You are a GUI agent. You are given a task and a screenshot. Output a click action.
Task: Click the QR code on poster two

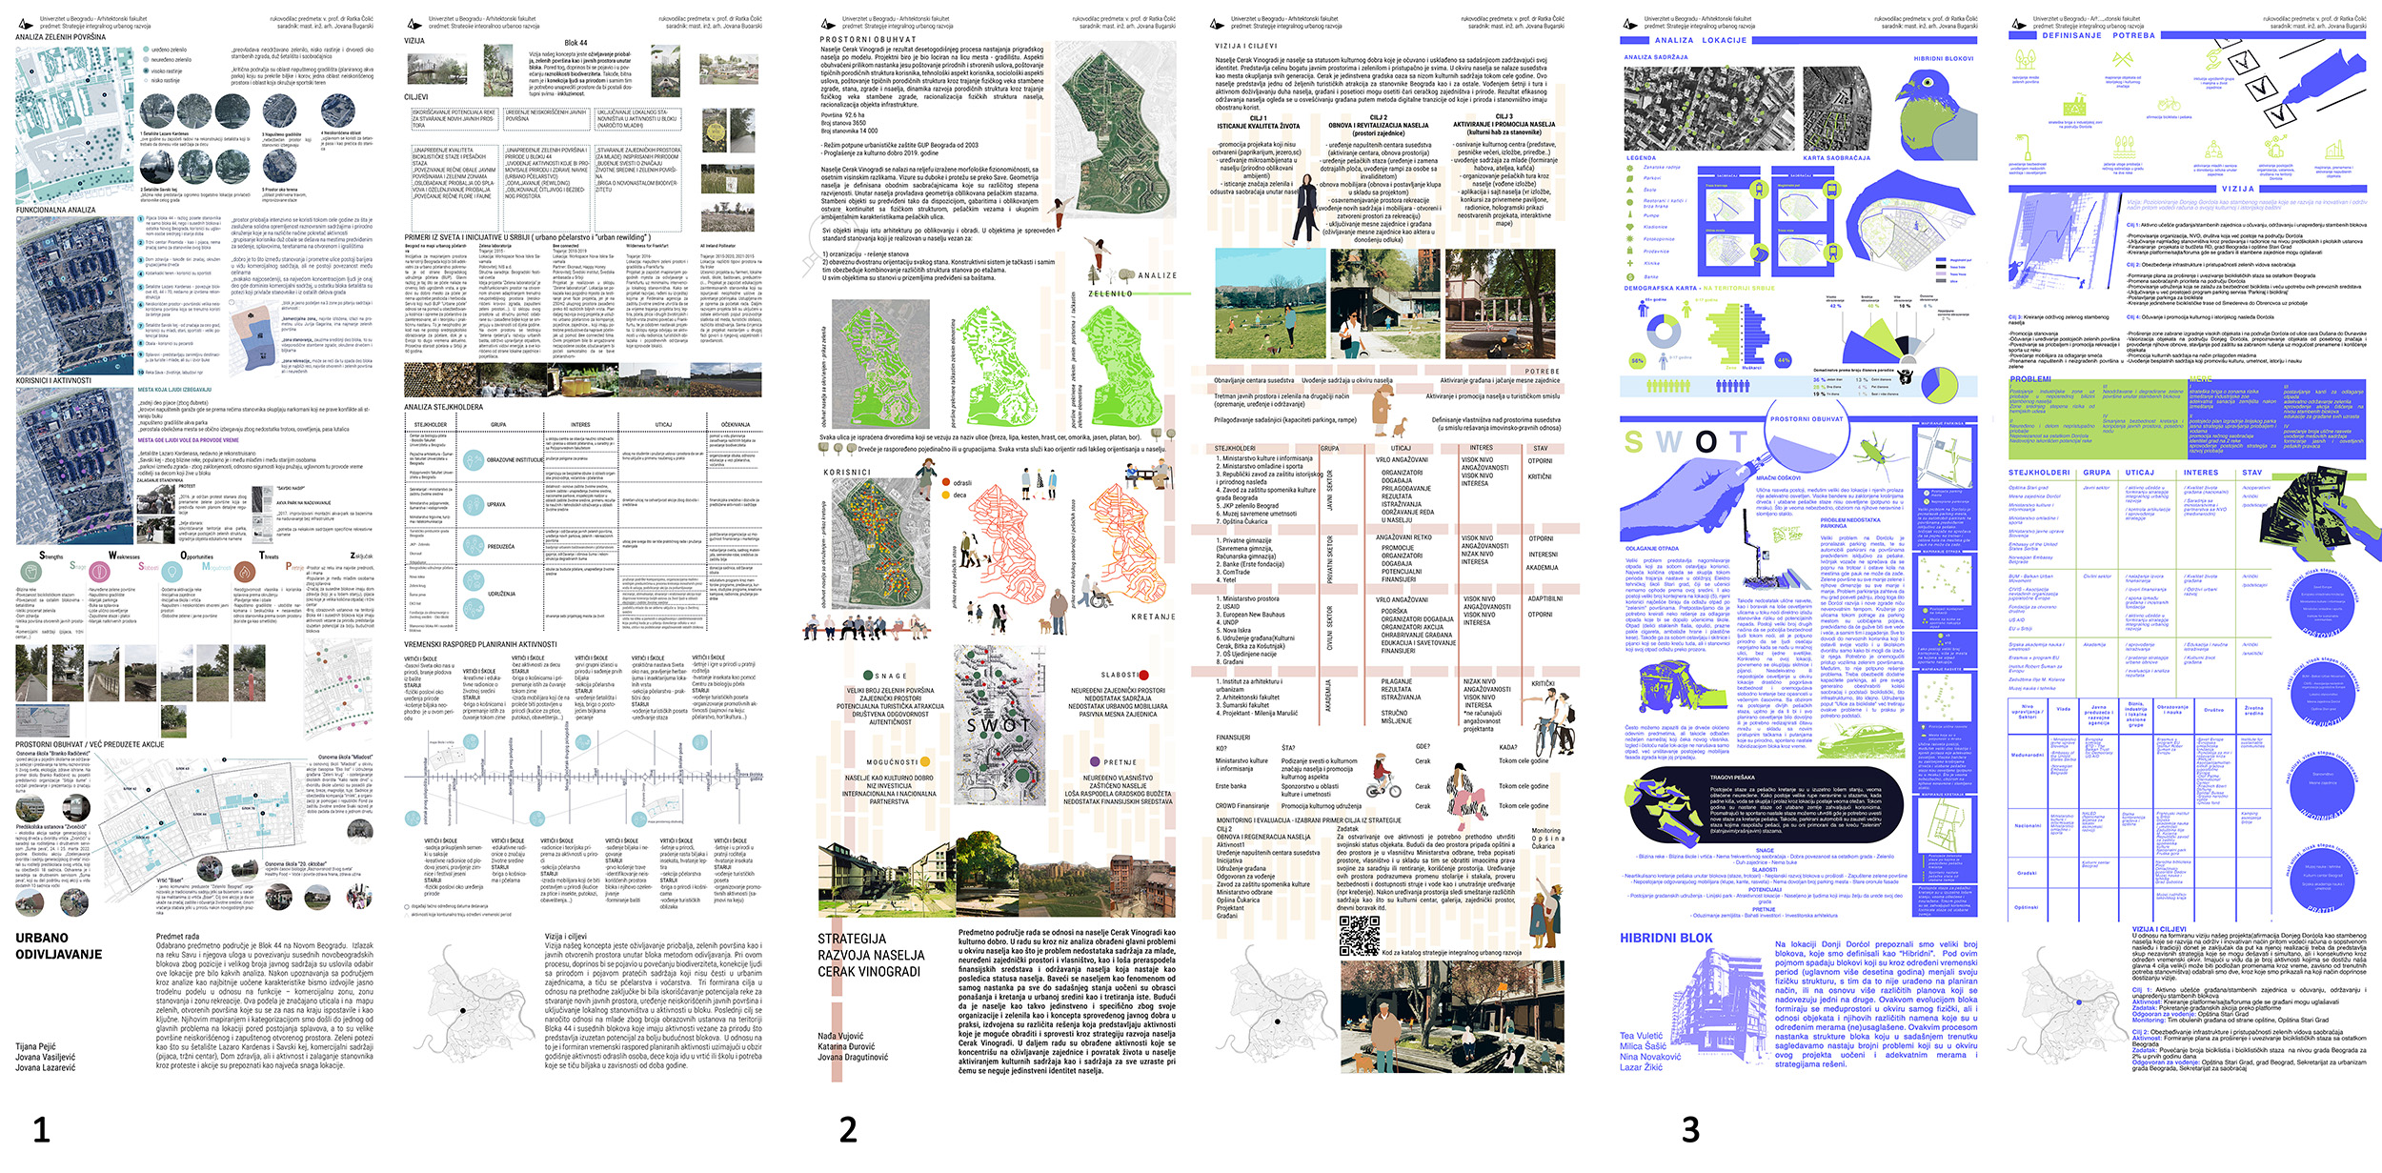coord(1359,935)
